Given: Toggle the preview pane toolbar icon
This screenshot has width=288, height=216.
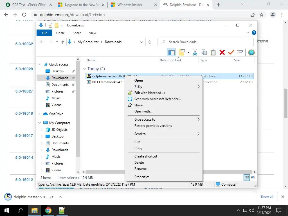Looking at the screenshot, I should [171, 53].
